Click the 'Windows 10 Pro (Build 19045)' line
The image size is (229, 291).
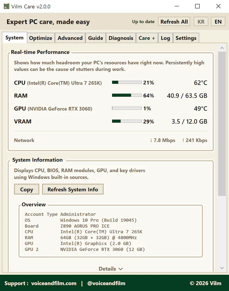click(98, 220)
